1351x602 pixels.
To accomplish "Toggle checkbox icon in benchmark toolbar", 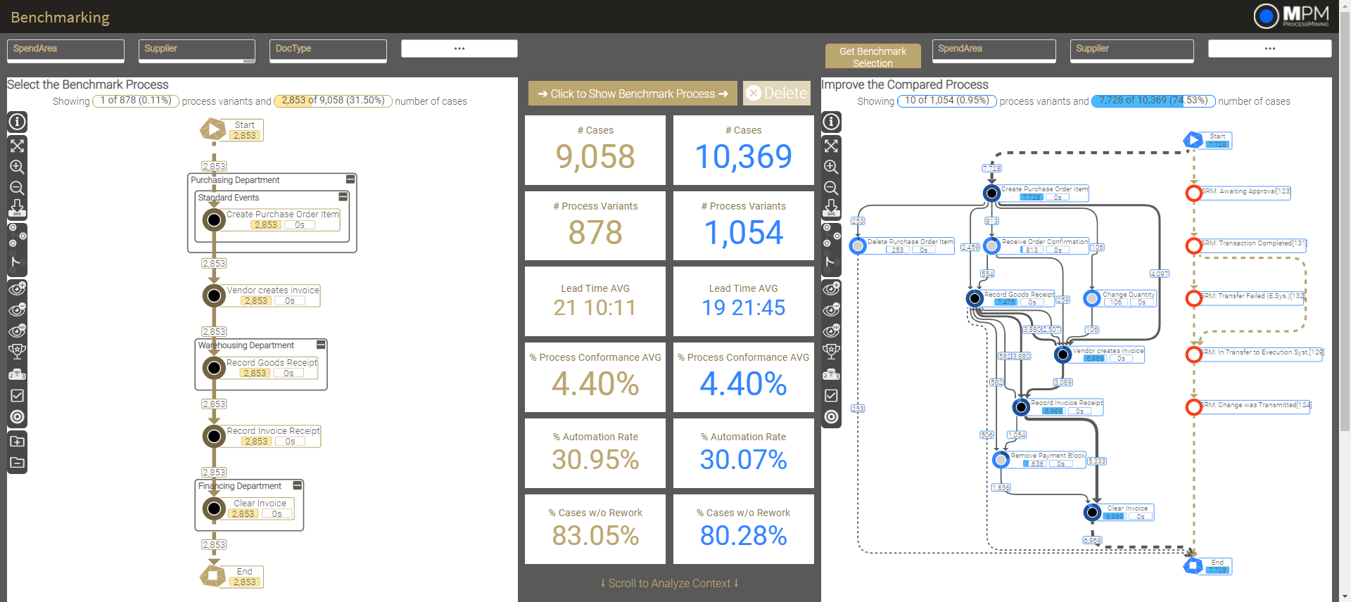I will tap(17, 395).
